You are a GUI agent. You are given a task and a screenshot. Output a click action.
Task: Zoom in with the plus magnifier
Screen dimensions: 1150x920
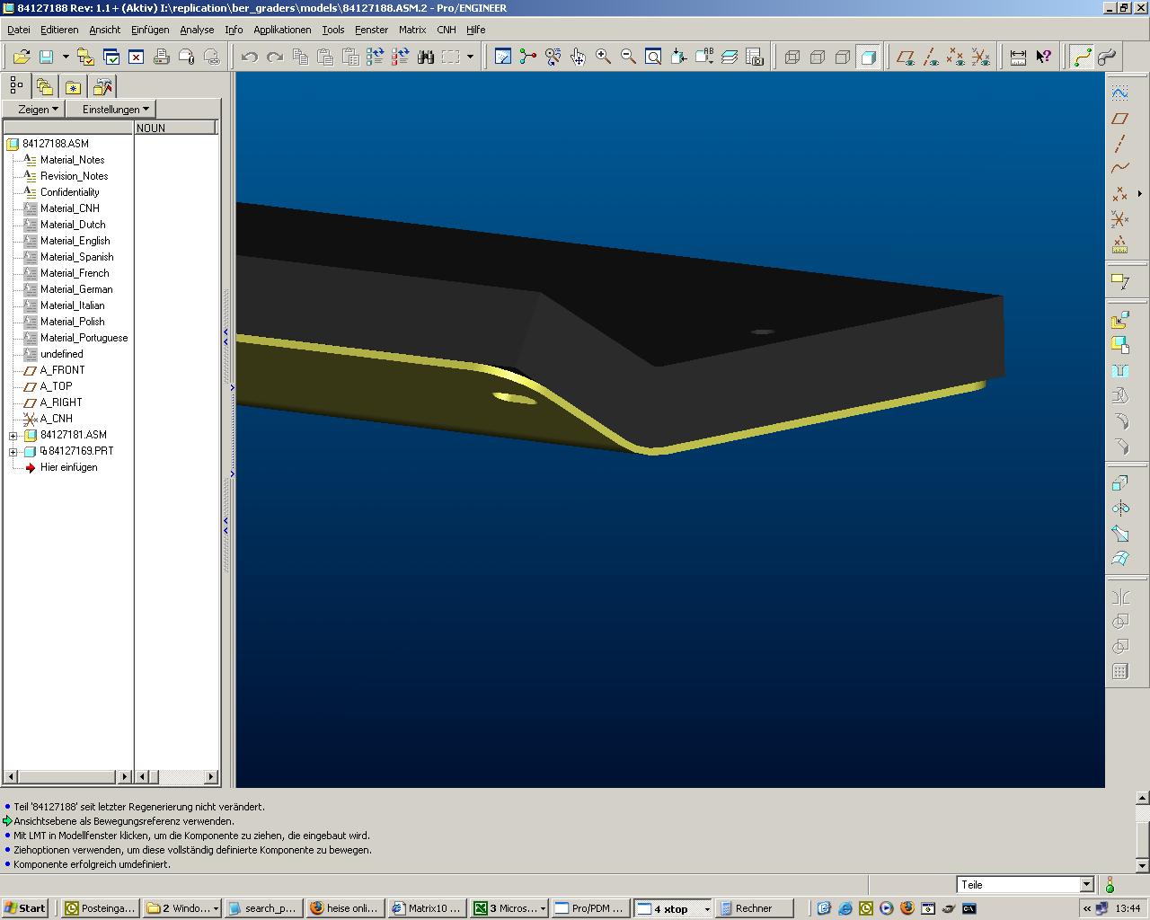click(604, 57)
